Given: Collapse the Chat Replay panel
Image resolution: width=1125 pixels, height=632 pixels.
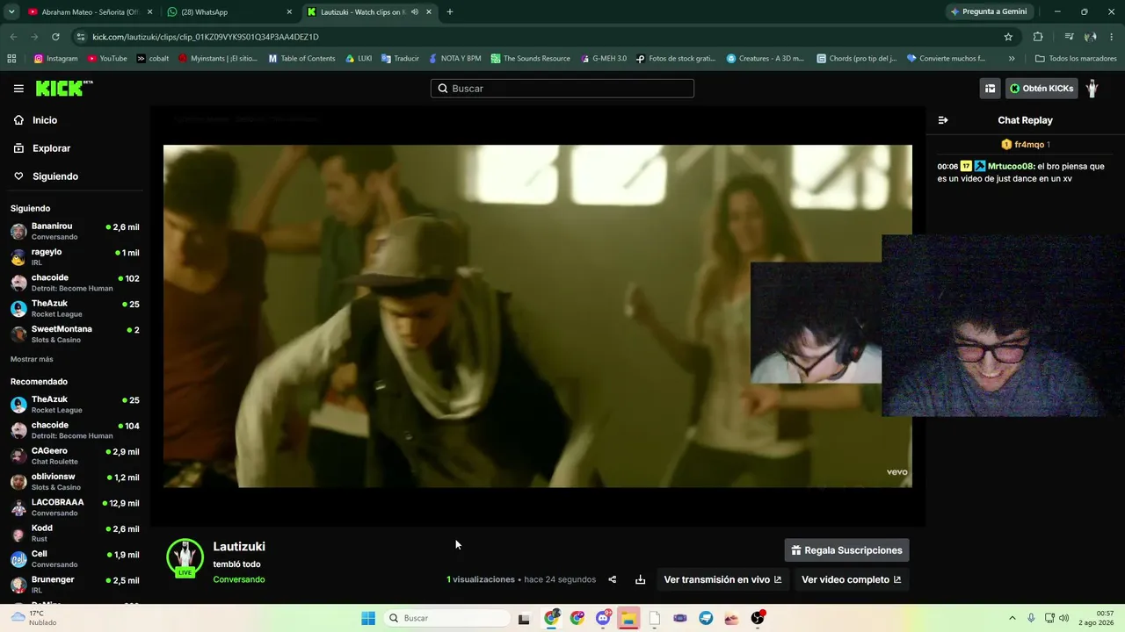Looking at the screenshot, I should pos(943,120).
